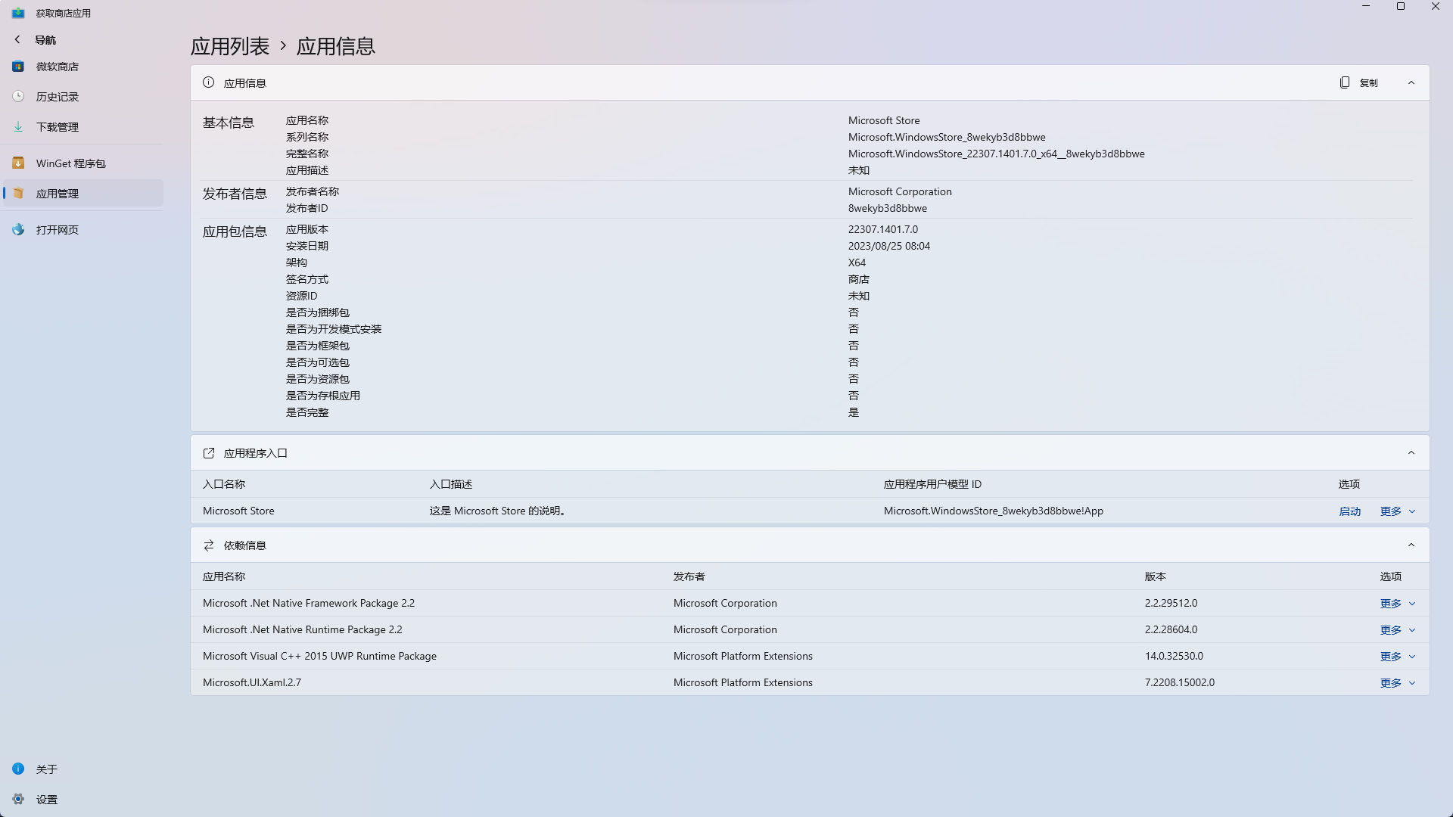This screenshot has height=817, width=1453.
Task: Open the 设置 page
Action: pyautogui.click(x=46, y=799)
